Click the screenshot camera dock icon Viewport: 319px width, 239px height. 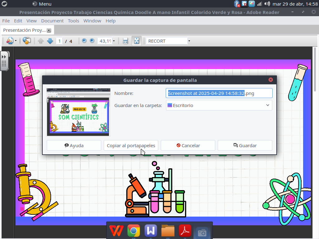pos(202,232)
